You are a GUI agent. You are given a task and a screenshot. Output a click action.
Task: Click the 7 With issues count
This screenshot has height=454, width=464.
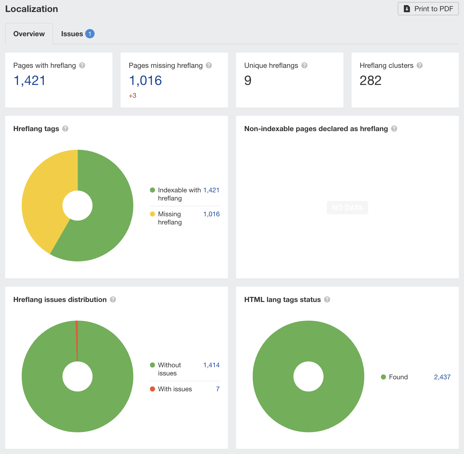218,389
